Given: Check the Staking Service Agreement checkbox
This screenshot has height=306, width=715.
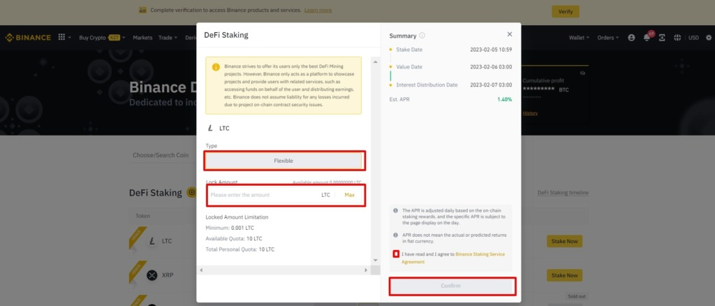Looking at the screenshot, I should (396, 254).
